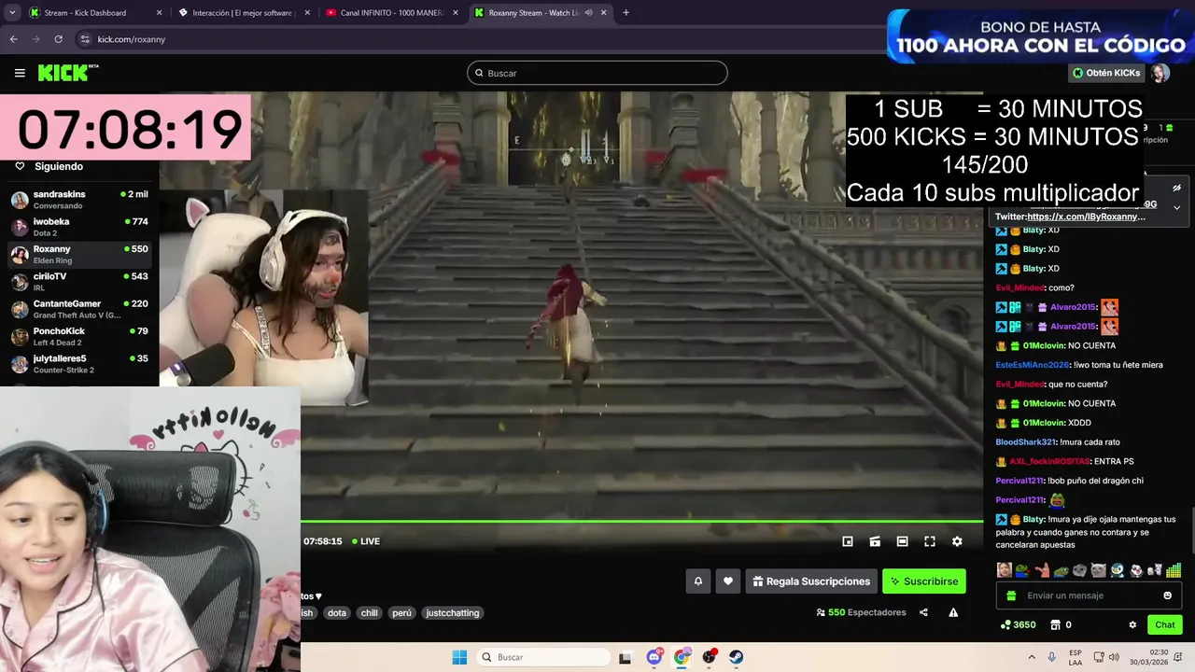1195x672 pixels.
Task: Hide the pinned chat message
Action: click(x=1176, y=188)
